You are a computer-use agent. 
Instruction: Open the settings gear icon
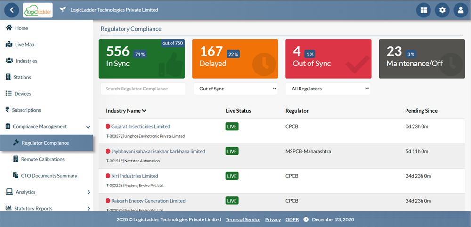(x=442, y=10)
